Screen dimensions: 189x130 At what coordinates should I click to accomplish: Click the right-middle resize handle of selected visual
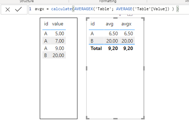[x=144, y=68]
